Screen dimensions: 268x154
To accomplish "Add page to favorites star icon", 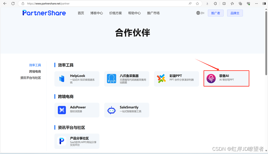I will coord(198,3).
